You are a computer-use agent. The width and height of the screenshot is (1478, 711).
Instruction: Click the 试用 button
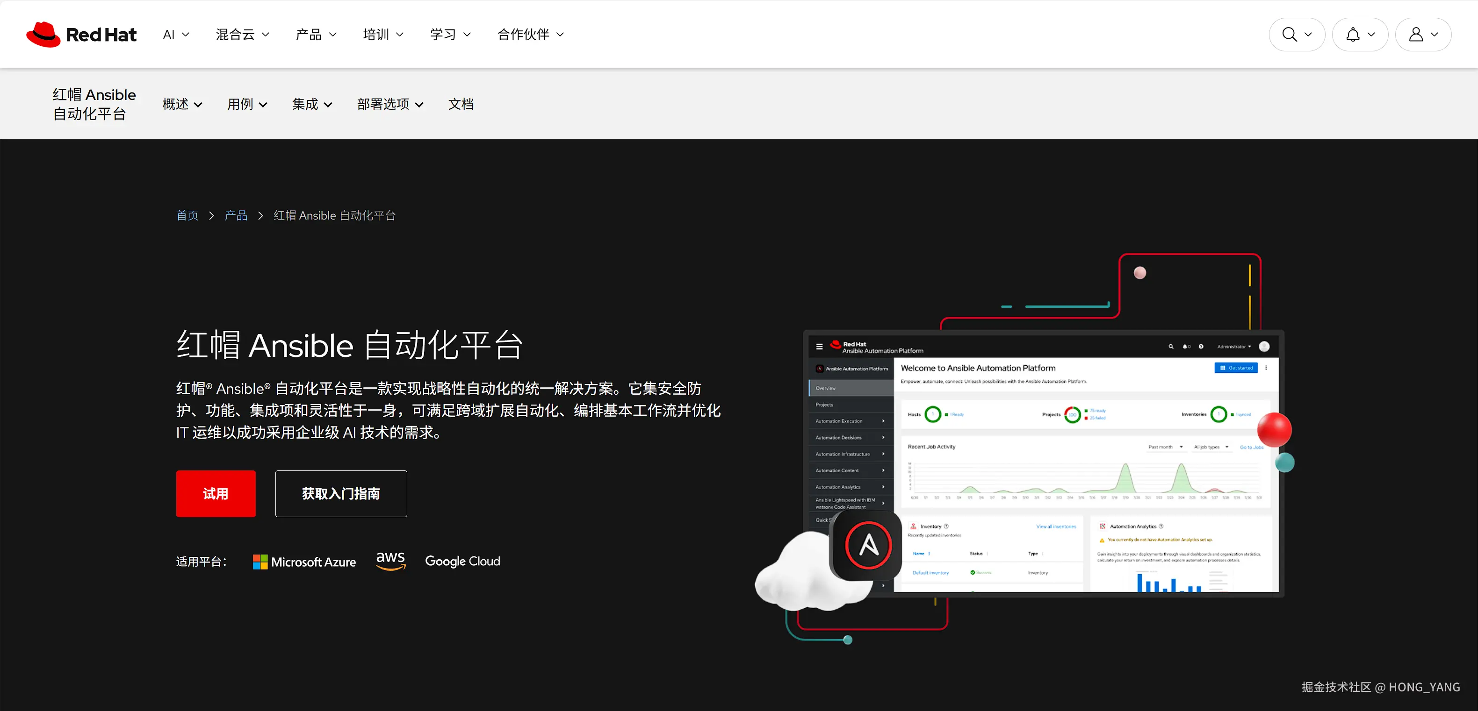pos(216,493)
